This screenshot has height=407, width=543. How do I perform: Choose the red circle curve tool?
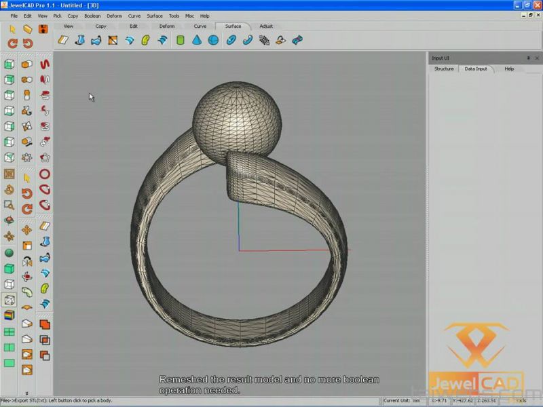click(x=44, y=174)
